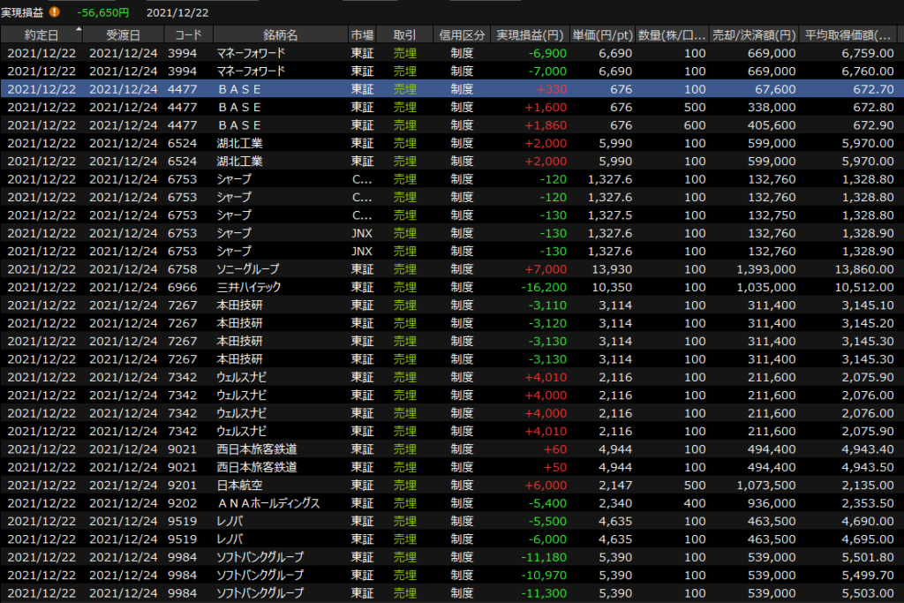Sort by the コード column header
This screenshot has width=904, height=603.
point(188,35)
